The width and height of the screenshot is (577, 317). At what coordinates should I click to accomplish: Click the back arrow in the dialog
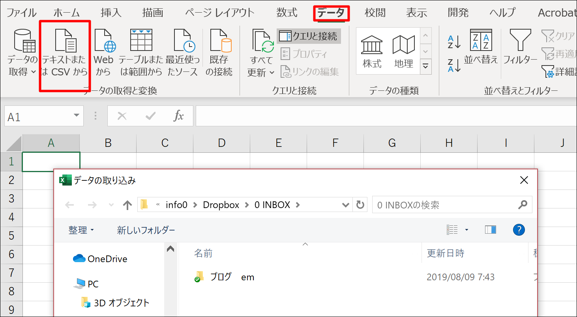point(69,205)
